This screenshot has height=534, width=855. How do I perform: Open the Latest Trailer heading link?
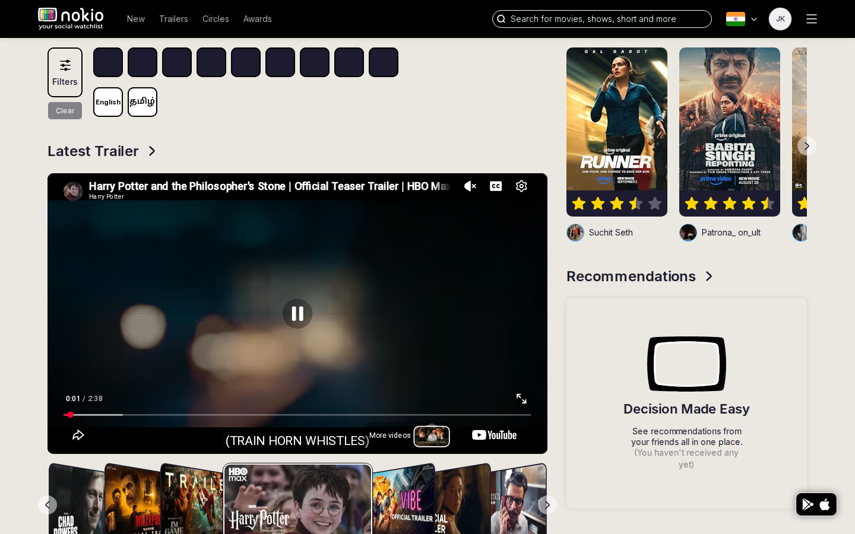[93, 151]
